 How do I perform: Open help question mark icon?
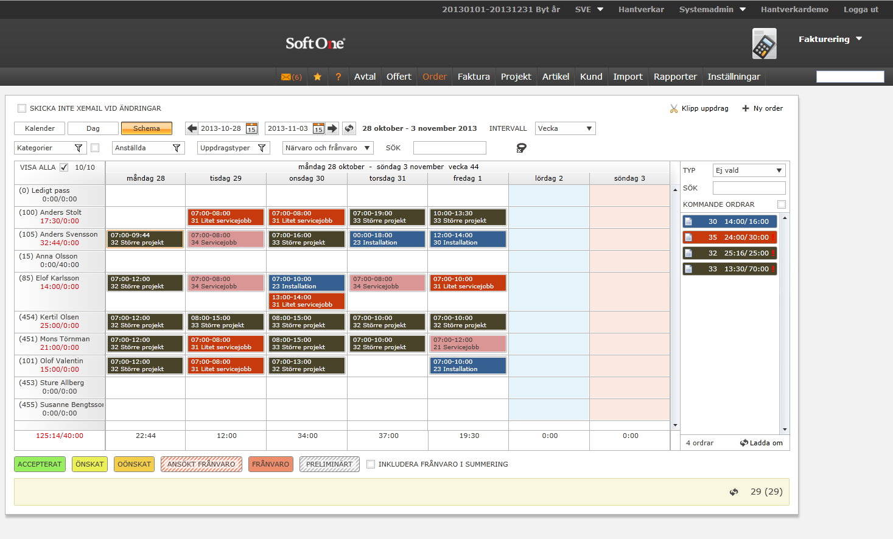point(338,77)
